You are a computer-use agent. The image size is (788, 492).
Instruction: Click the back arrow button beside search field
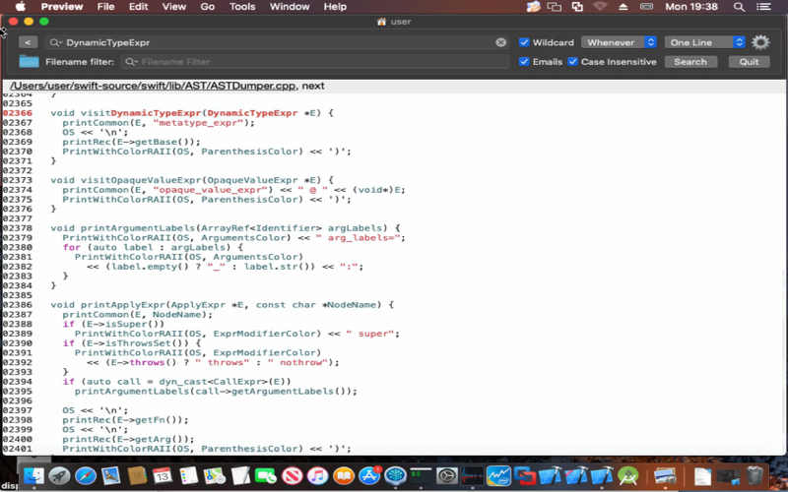click(x=29, y=42)
